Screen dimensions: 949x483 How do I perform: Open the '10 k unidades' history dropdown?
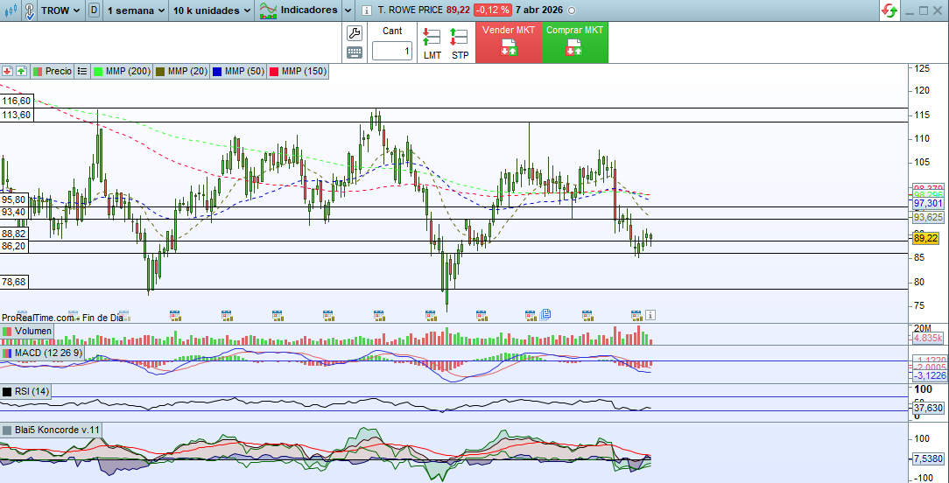click(212, 10)
